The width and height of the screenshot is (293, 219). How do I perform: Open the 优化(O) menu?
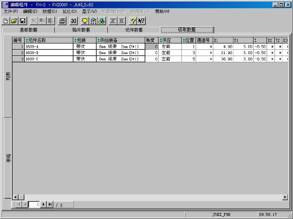point(70,11)
